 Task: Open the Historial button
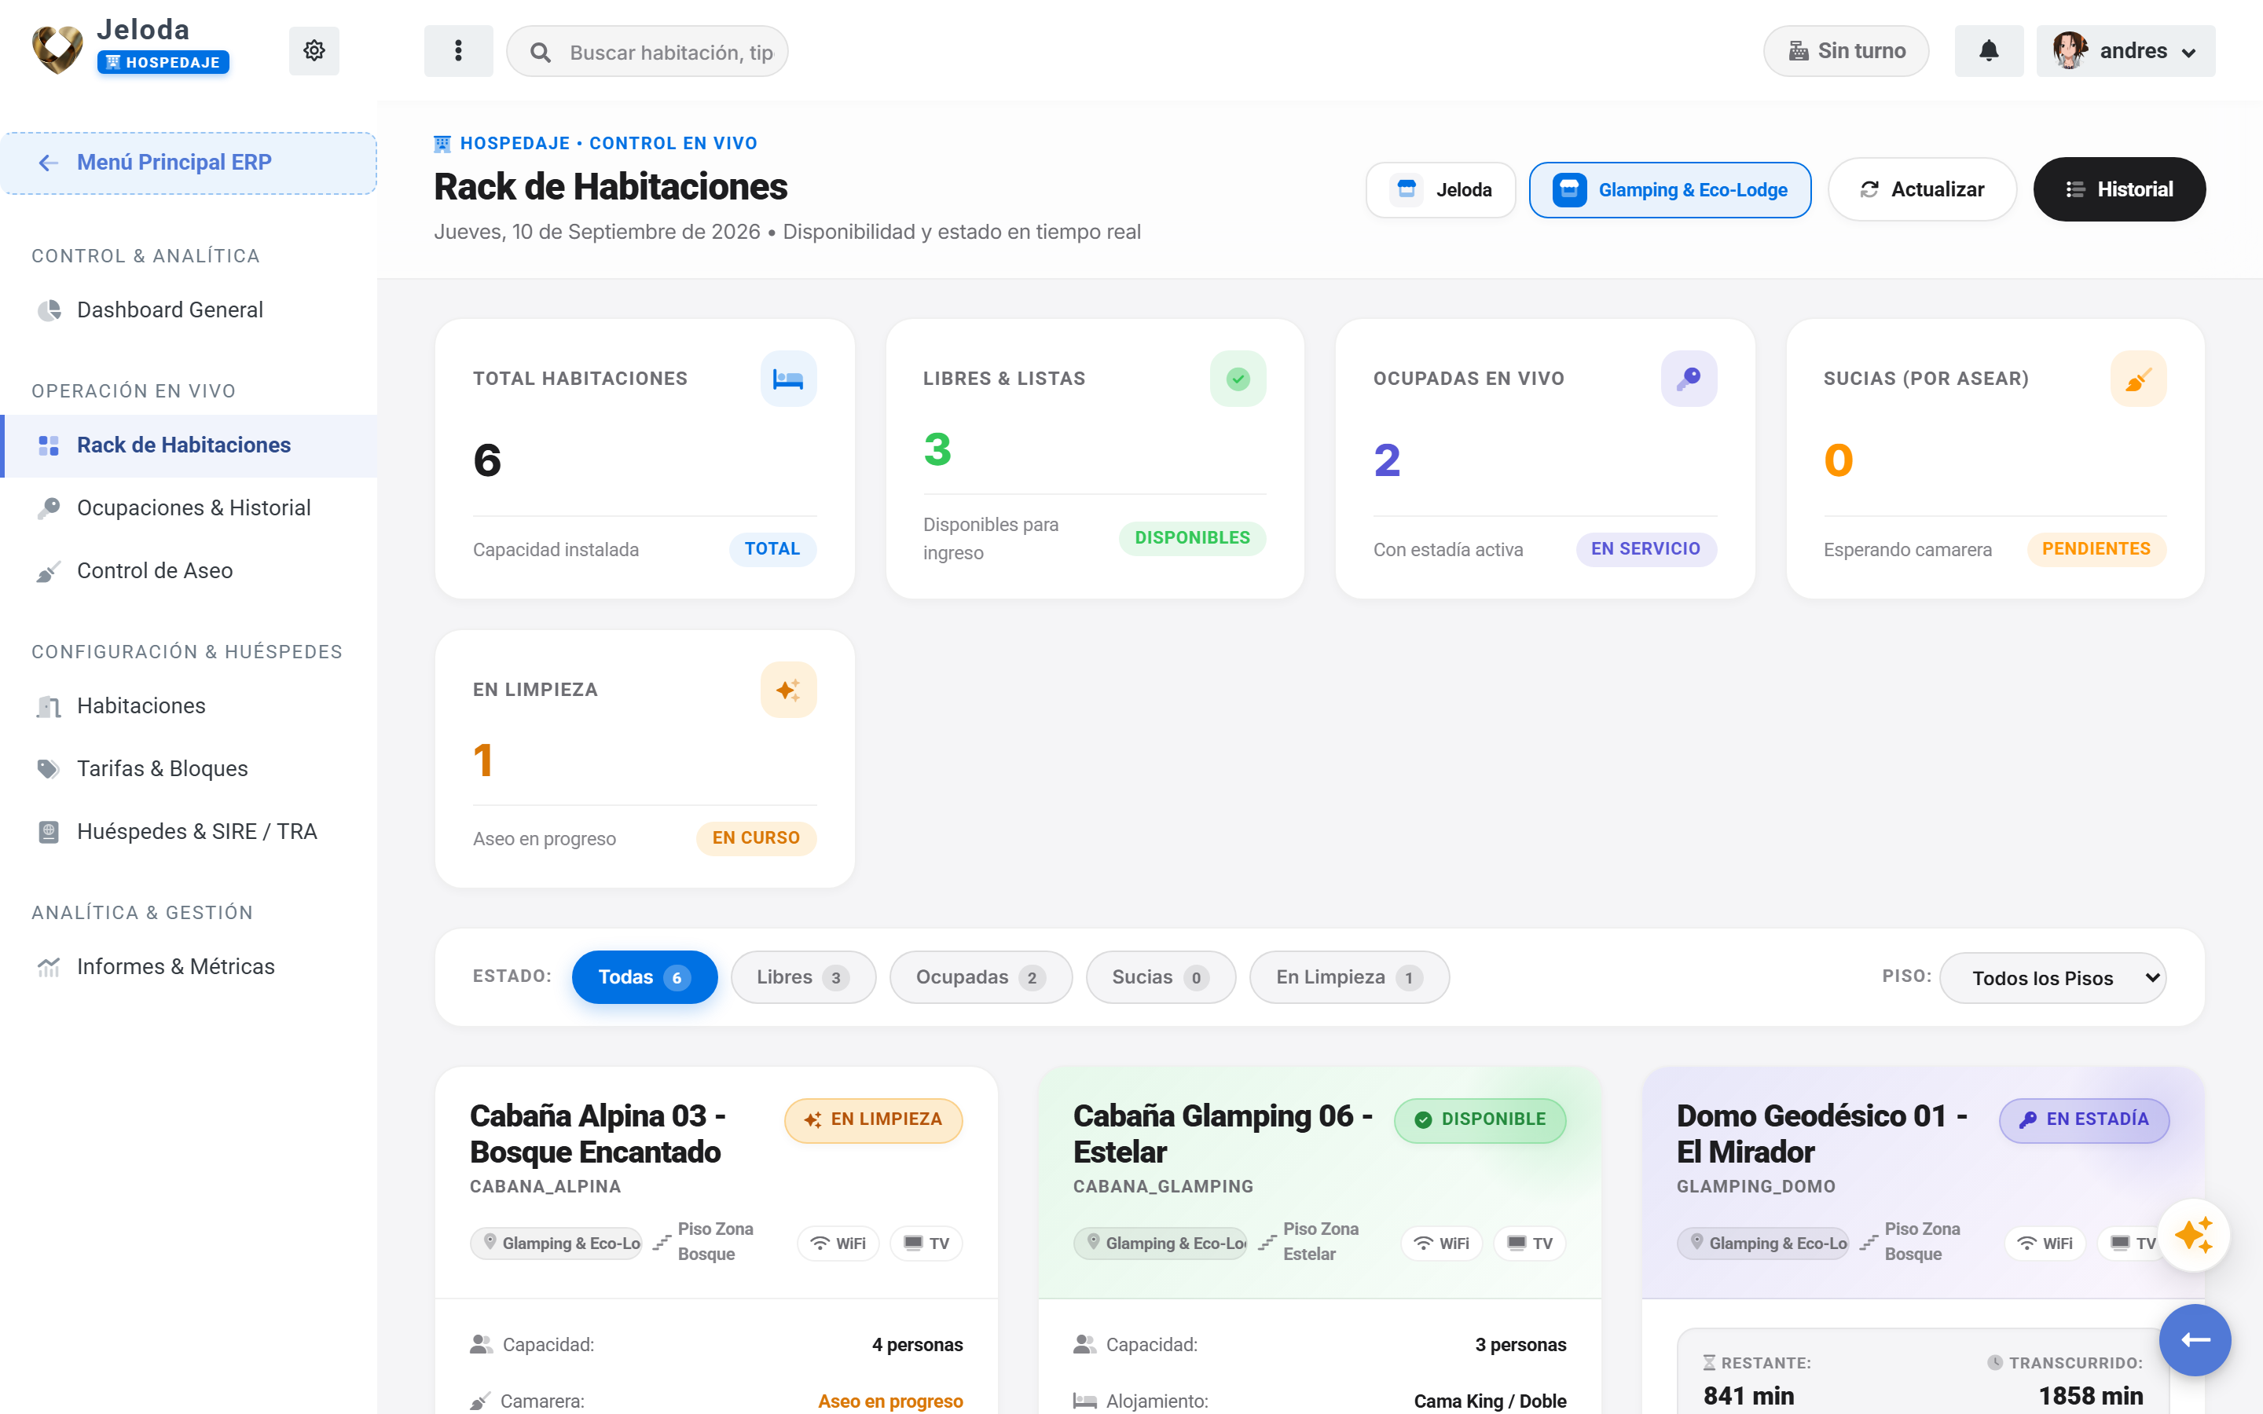pyautogui.click(x=2119, y=190)
